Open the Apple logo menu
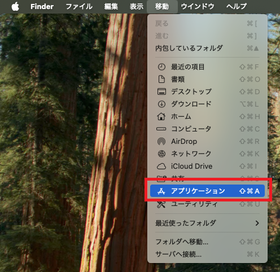The image size is (280, 272). [15, 6]
